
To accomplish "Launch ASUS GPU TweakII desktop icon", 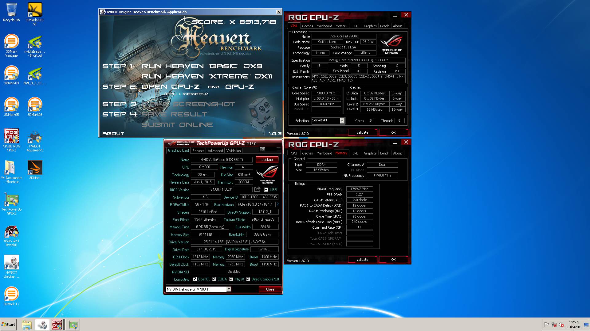I will pos(11,236).
